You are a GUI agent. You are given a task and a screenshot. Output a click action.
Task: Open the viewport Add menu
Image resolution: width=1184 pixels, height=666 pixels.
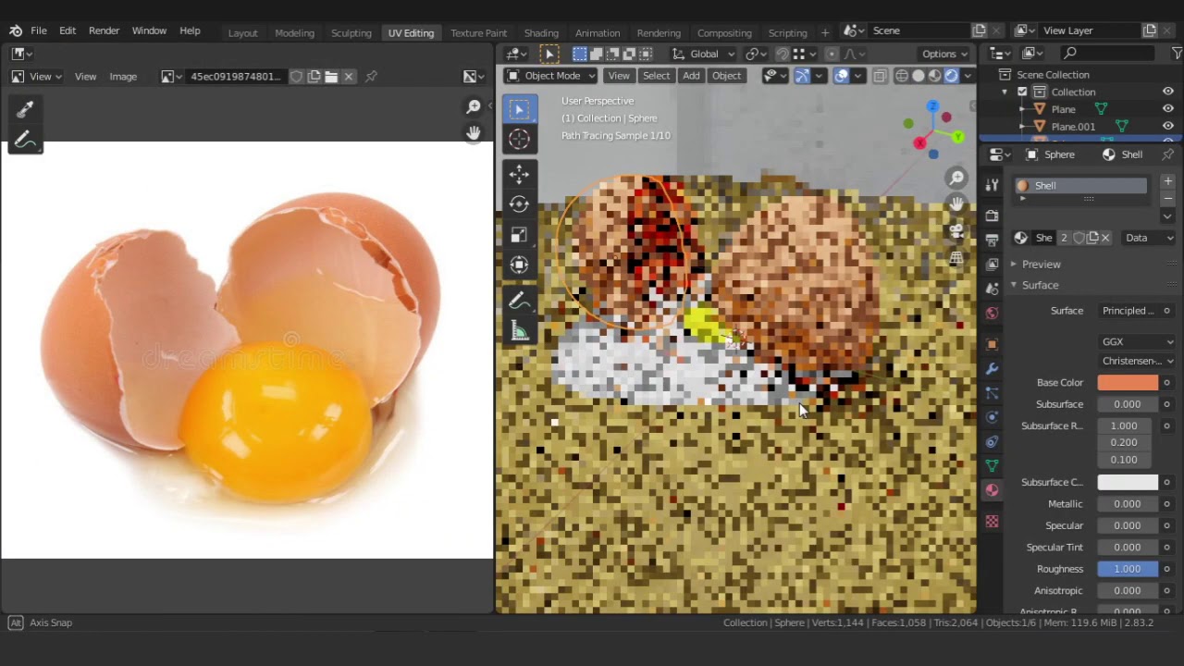pos(691,76)
